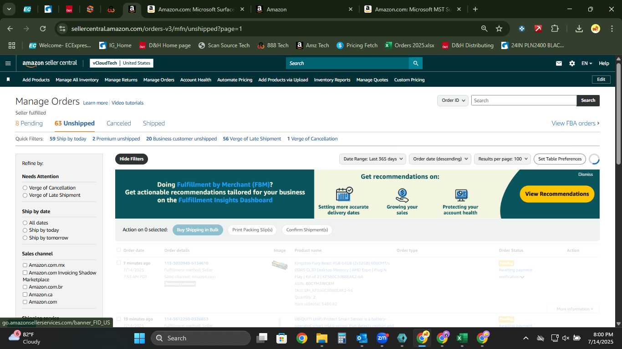Image resolution: width=622 pixels, height=349 pixels.
Task: Click the Hide Filters button
Action: click(132, 159)
